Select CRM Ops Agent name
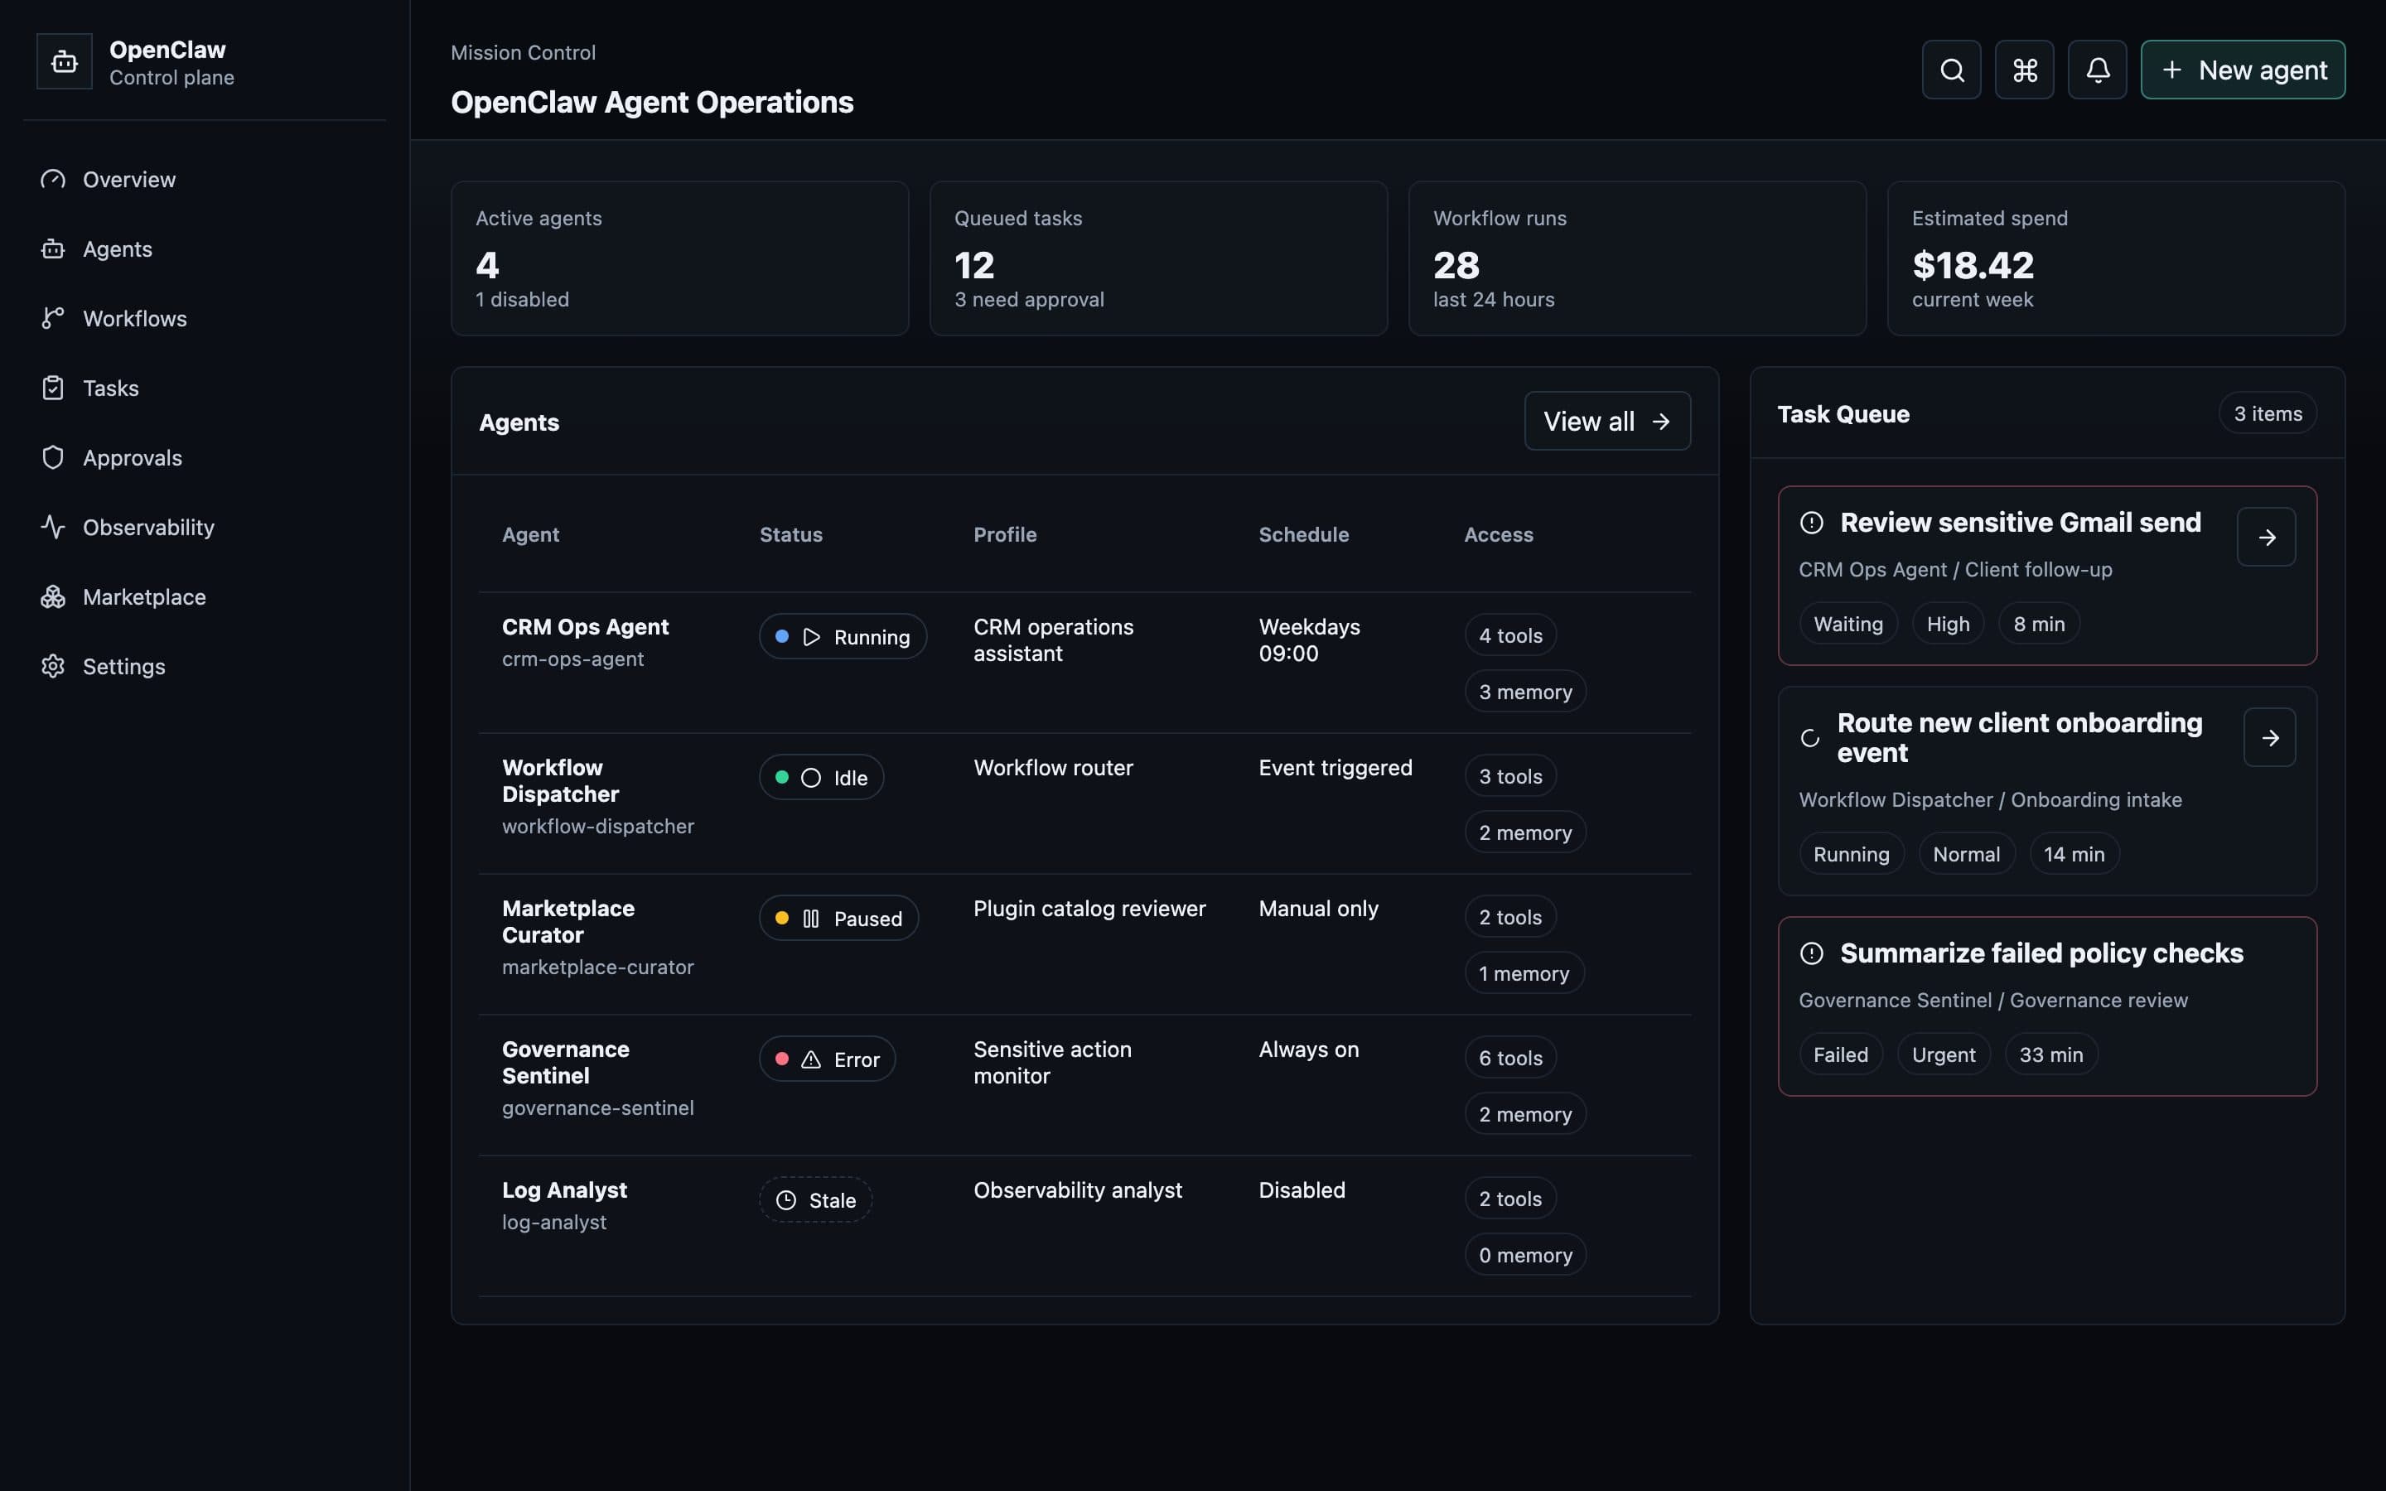This screenshot has height=1491, width=2386. pyautogui.click(x=585, y=626)
